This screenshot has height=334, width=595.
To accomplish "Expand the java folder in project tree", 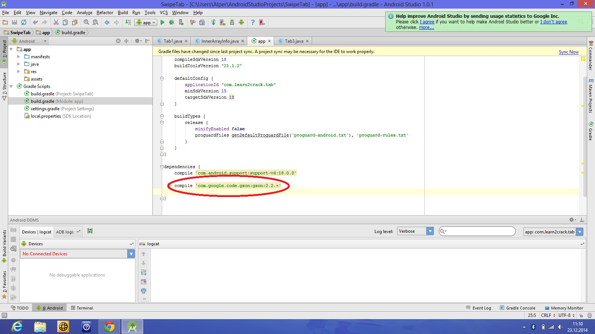I will [x=19, y=64].
